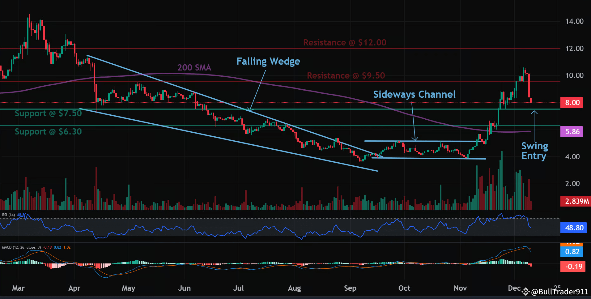Click the red 2.839M volume badge
Viewport: 591px width, 299px height.
point(575,201)
